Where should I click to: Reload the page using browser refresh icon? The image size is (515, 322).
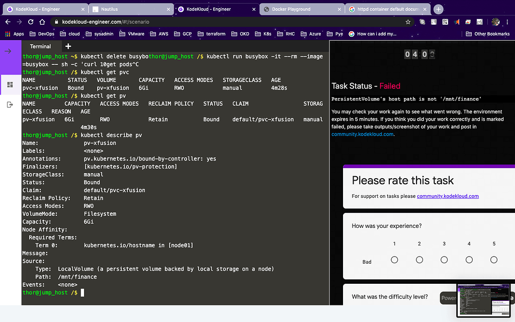coord(31,22)
